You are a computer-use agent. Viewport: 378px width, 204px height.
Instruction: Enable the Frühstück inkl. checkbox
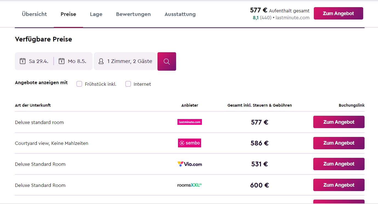coord(79,84)
